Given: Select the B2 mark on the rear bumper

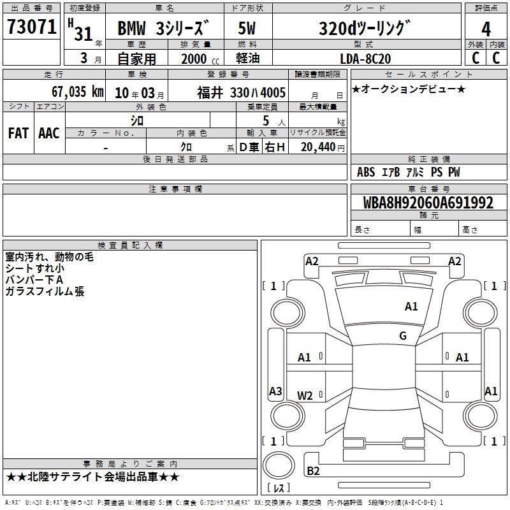Looking at the screenshot, I should point(313,470).
